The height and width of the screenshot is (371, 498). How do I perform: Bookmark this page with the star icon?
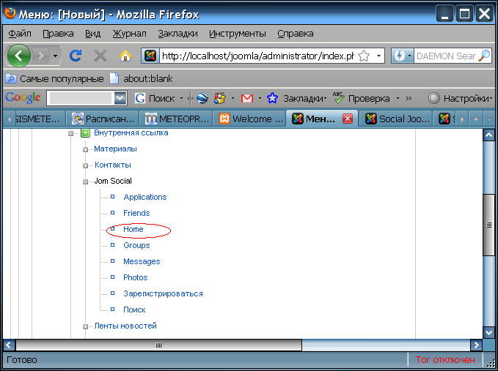364,56
